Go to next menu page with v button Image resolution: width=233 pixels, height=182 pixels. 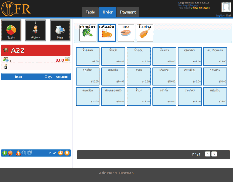click(x=214, y=154)
